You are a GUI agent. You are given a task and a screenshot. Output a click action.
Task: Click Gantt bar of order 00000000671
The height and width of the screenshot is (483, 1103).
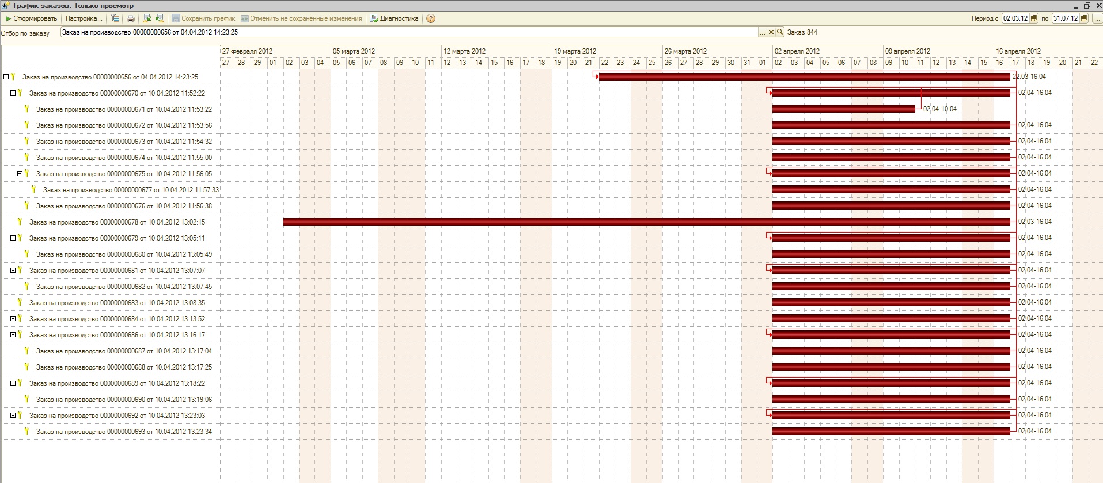tap(844, 109)
